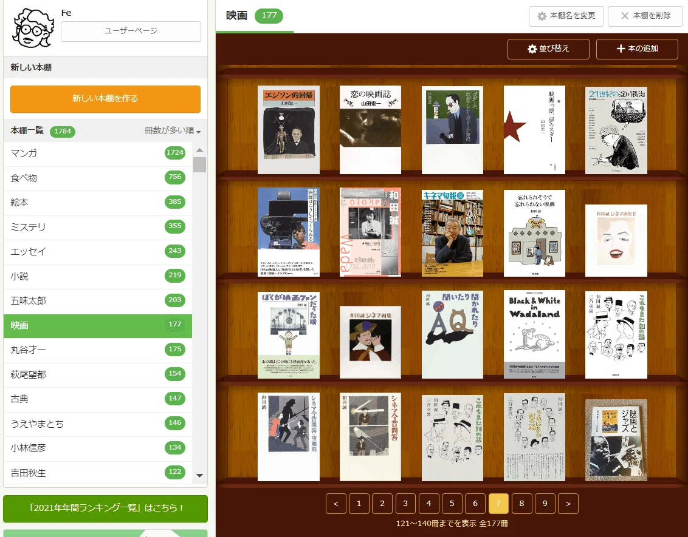Select the 食べ物 shelf

[98, 178]
